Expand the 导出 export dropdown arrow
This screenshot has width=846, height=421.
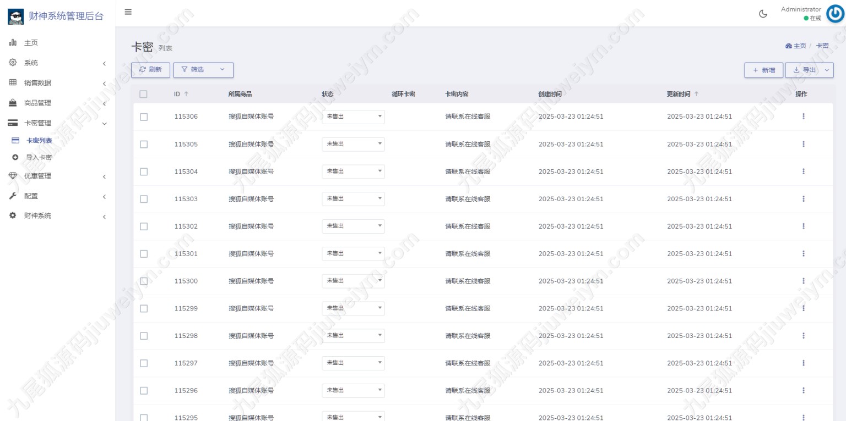pyautogui.click(x=826, y=70)
